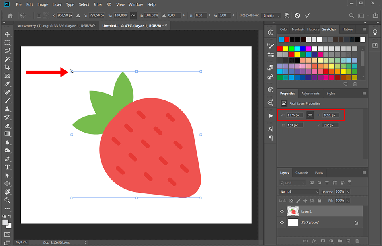This screenshot has width=382, height=246.
Task: Toggle the width-height link in Properties
Action: click(310, 115)
